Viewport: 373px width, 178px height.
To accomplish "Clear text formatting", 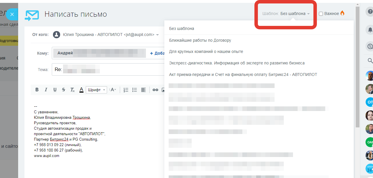I will tap(73, 90).
